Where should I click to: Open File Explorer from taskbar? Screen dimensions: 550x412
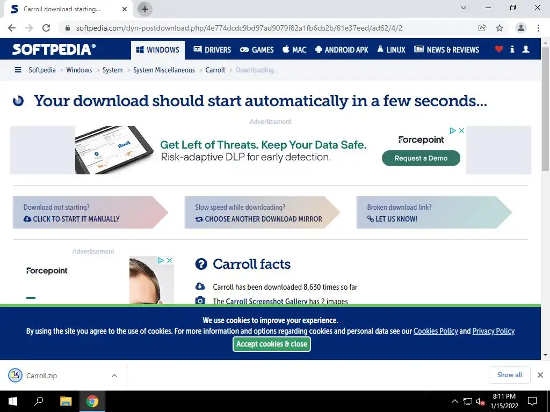pyautogui.click(x=66, y=401)
